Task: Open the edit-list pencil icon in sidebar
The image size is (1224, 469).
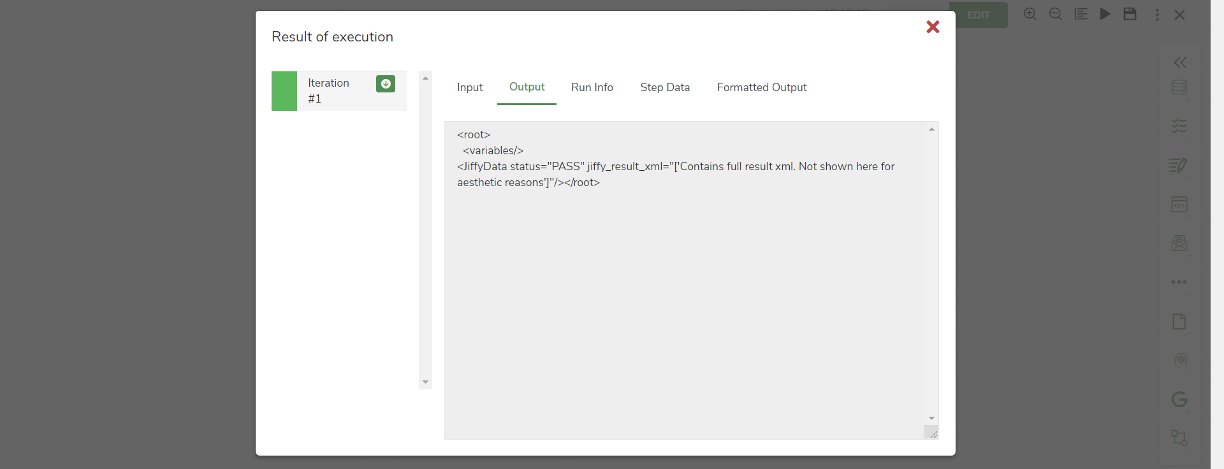Action: tap(1179, 165)
